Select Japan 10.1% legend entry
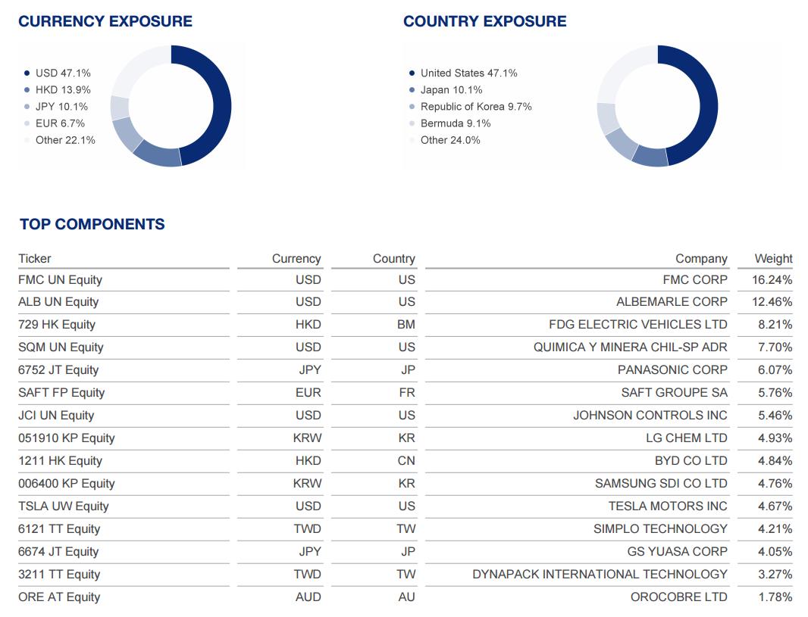The height and width of the screenshot is (617, 808). (446, 90)
